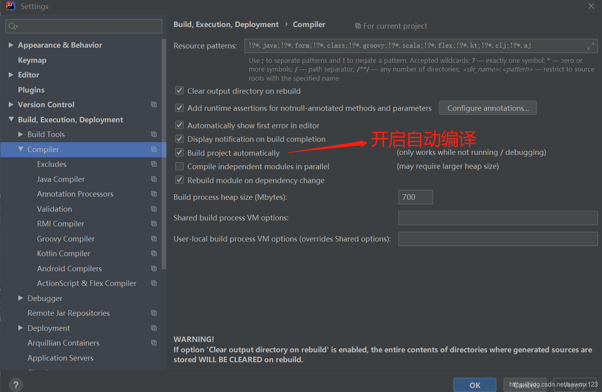Click the project icon beside Annotation Processors
Image resolution: width=602 pixels, height=392 pixels.
pos(154,194)
